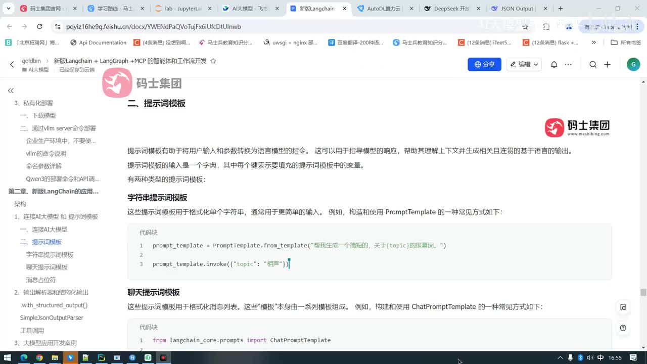Open the uwsgi + nginx bookmark

point(291,42)
